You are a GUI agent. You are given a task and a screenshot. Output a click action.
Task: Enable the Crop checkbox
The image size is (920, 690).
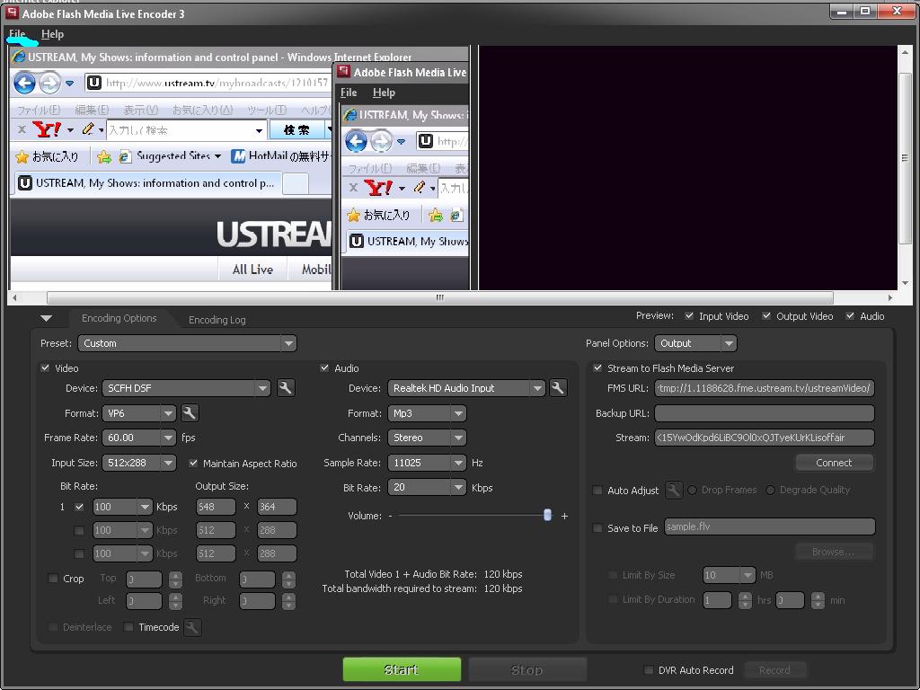[53, 579]
